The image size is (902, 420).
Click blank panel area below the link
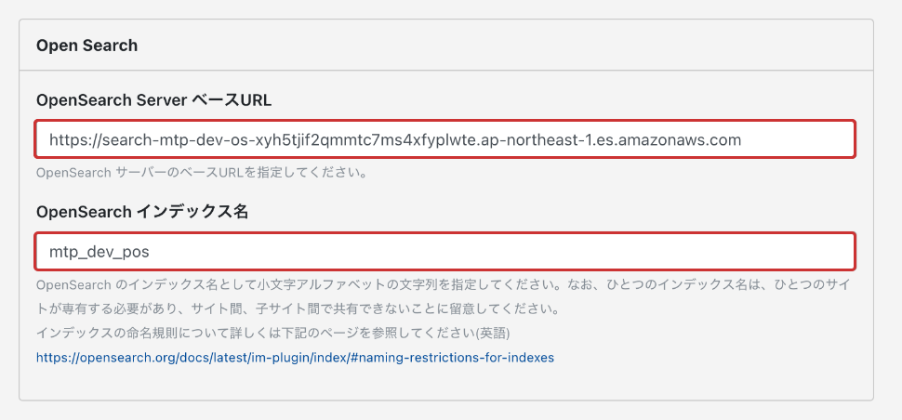(444, 384)
